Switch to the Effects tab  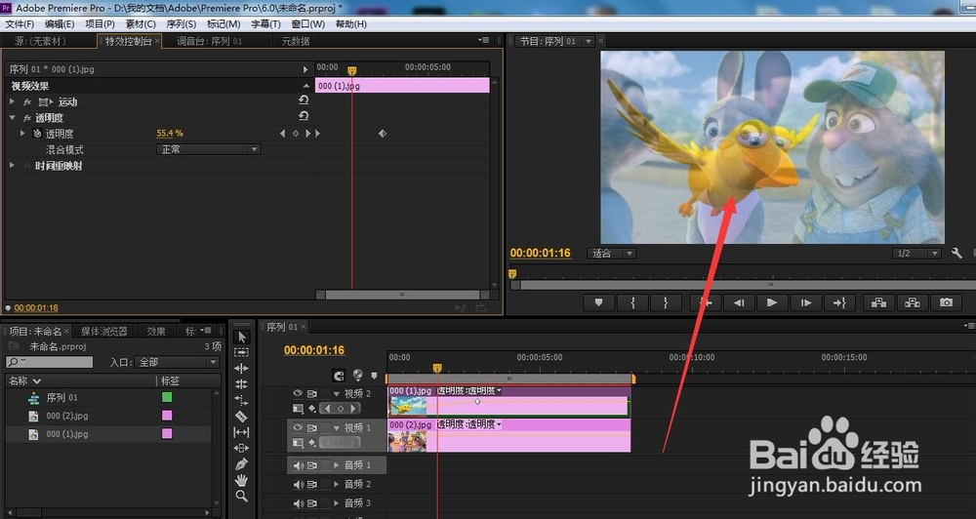pos(156,332)
